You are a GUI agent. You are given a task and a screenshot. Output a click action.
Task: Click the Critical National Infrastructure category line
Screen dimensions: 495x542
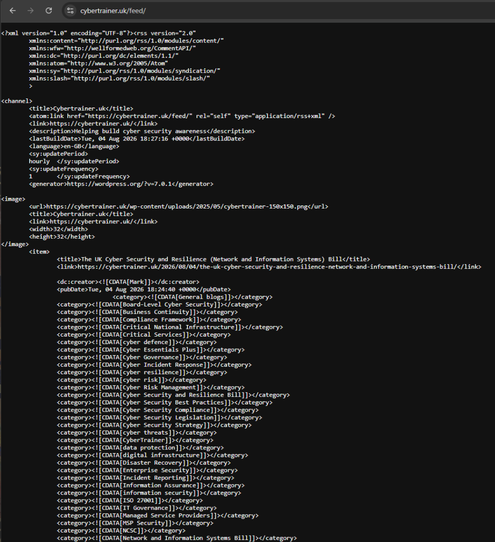tap(170, 327)
